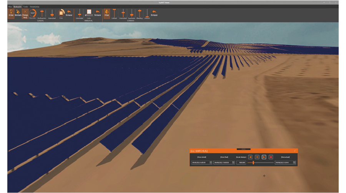Click Restaurar in the Ambiental group
346x193 pixels.
point(98,14)
